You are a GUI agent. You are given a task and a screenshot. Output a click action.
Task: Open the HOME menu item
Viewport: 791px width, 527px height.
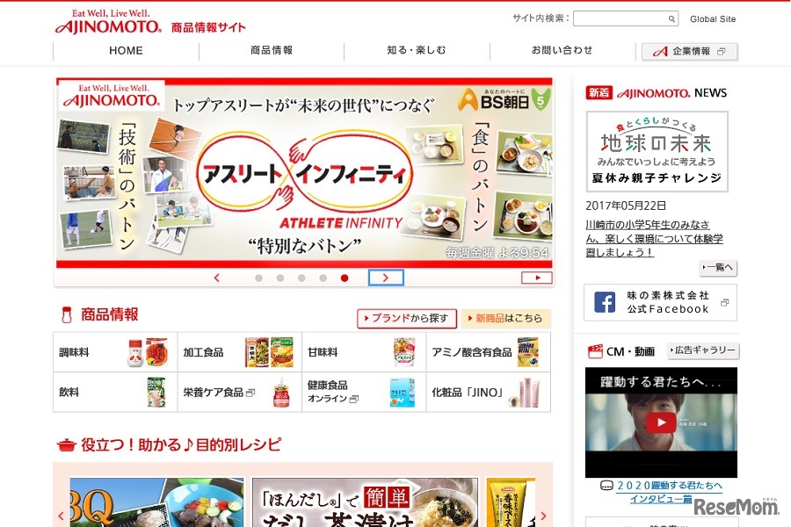[126, 51]
